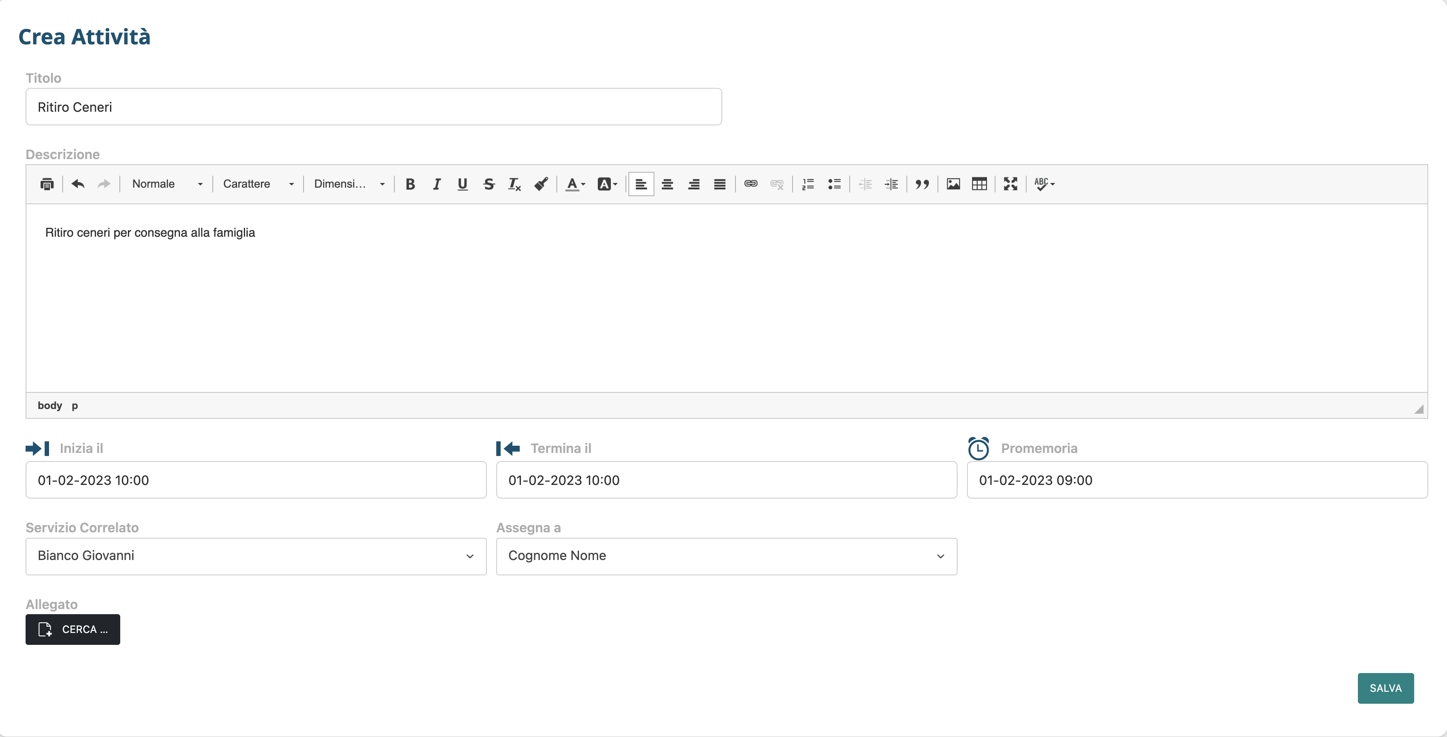
Task: Add a block quote
Action: [x=922, y=184]
